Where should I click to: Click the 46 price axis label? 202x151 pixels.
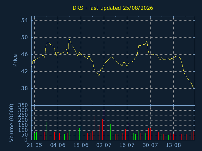[x=25, y=54]
